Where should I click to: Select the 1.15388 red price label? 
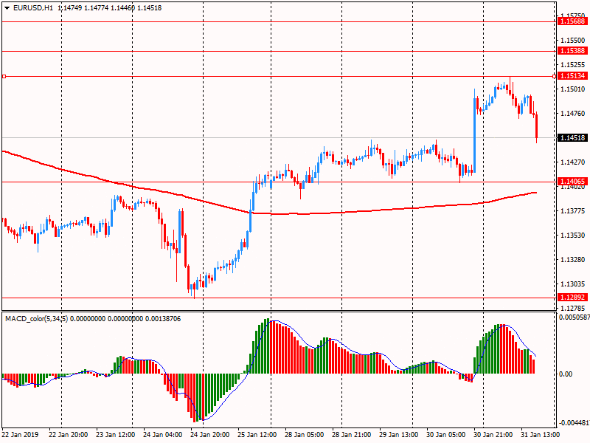pyautogui.click(x=572, y=50)
